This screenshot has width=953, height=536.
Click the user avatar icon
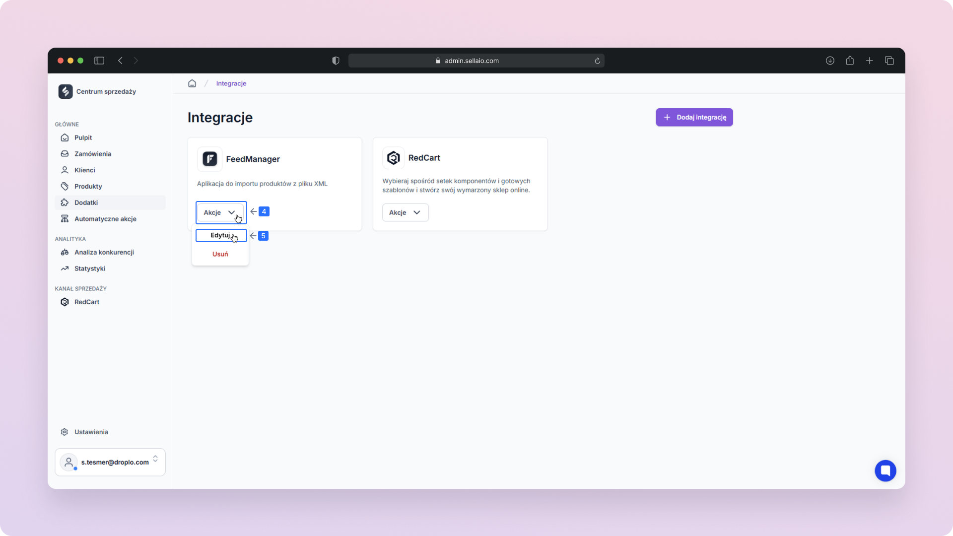(68, 462)
